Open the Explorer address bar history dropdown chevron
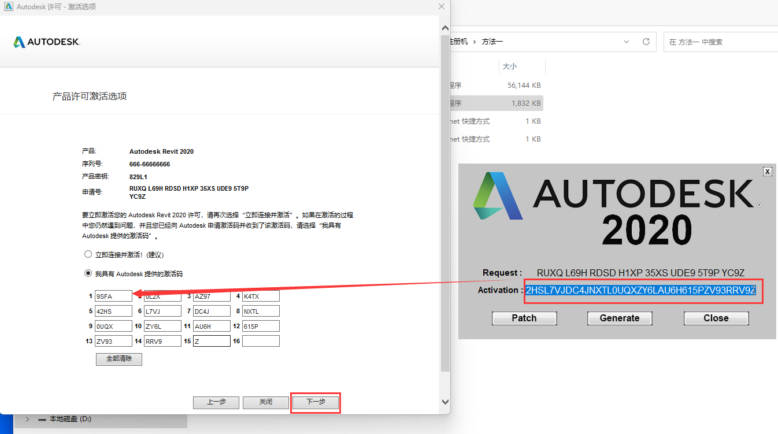 627,42
